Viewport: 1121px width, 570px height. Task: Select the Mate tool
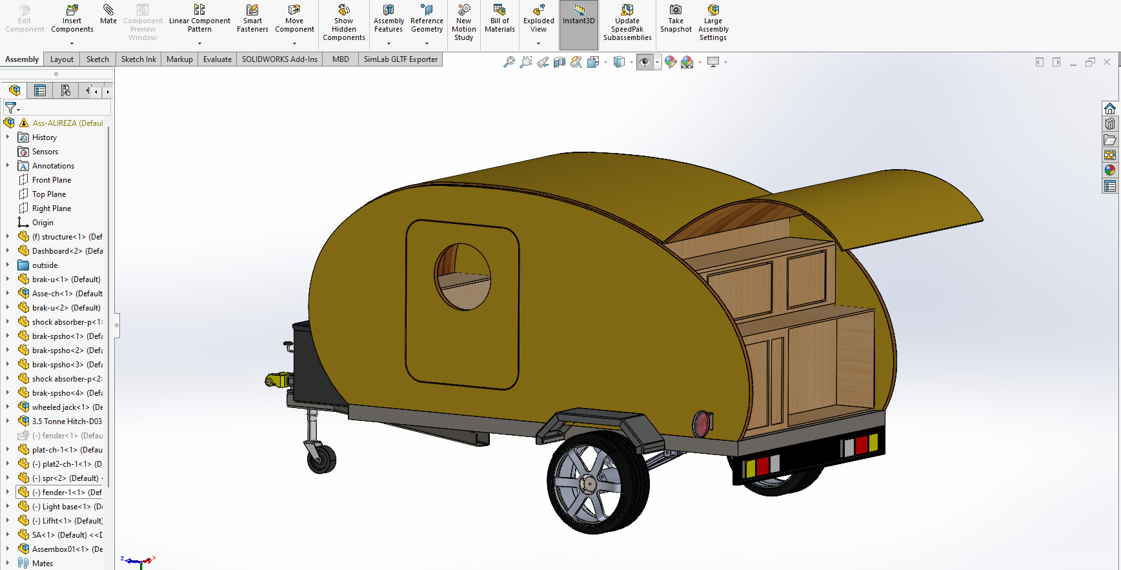click(x=108, y=15)
